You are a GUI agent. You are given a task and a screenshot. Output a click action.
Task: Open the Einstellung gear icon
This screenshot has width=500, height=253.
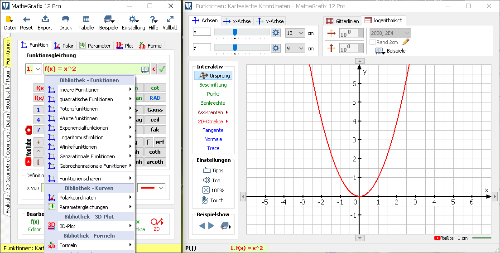pos(133,19)
